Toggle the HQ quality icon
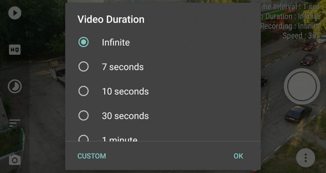The image size is (326, 173). tap(15, 50)
